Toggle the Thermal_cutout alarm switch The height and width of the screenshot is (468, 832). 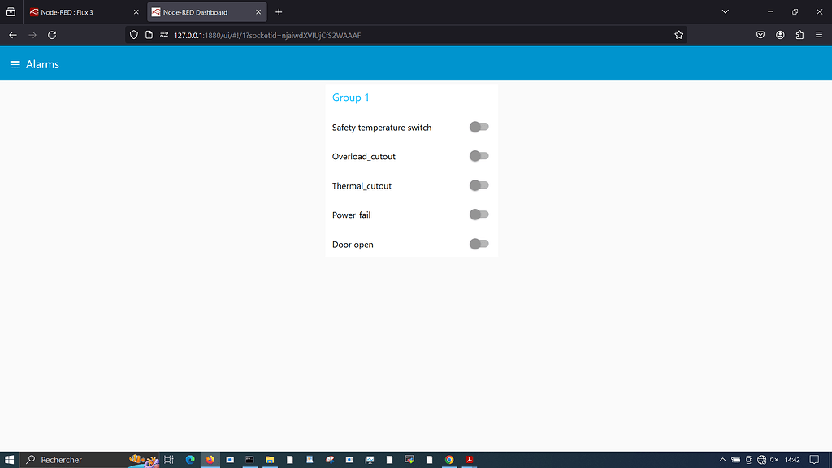point(479,185)
